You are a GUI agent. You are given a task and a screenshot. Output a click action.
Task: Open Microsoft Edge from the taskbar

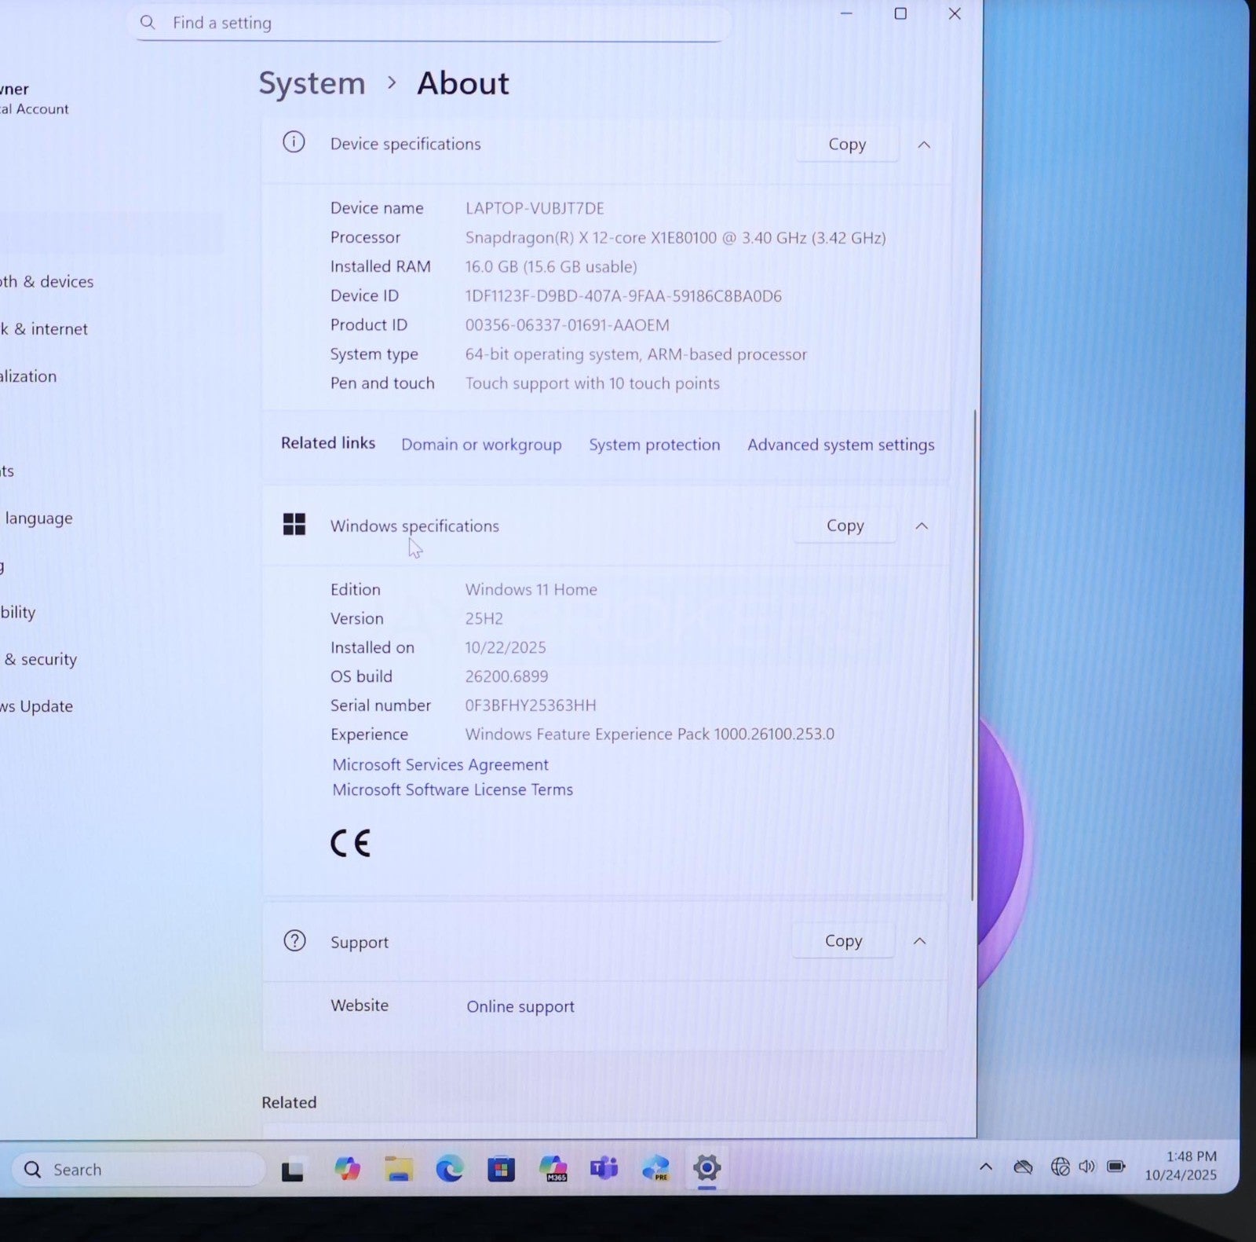pyautogui.click(x=449, y=1169)
